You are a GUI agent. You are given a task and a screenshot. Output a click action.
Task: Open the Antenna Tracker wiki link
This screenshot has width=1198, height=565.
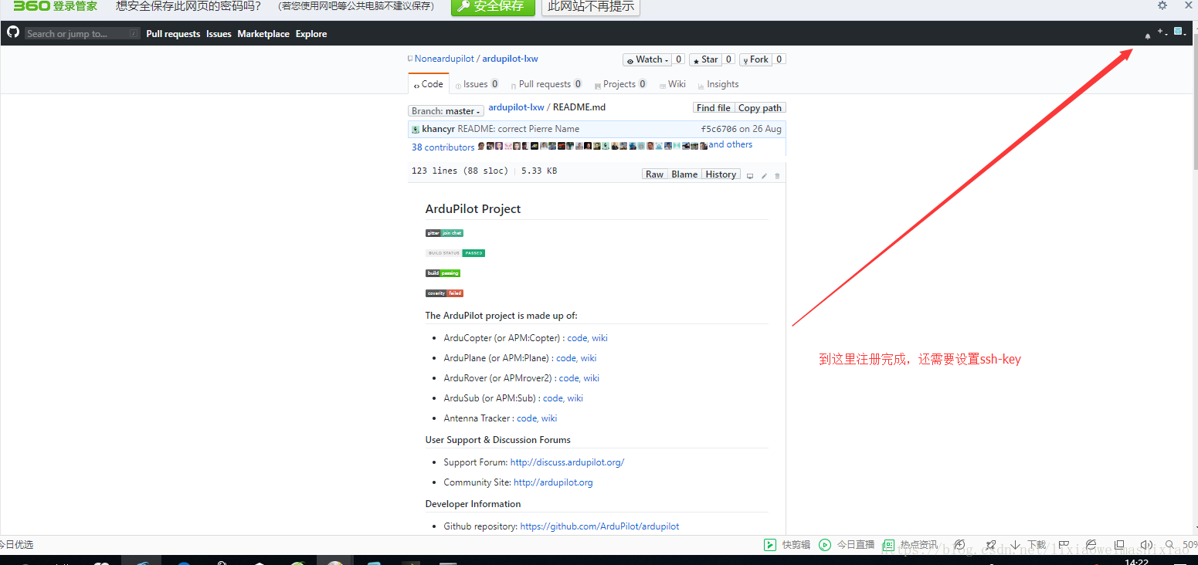pyautogui.click(x=549, y=418)
